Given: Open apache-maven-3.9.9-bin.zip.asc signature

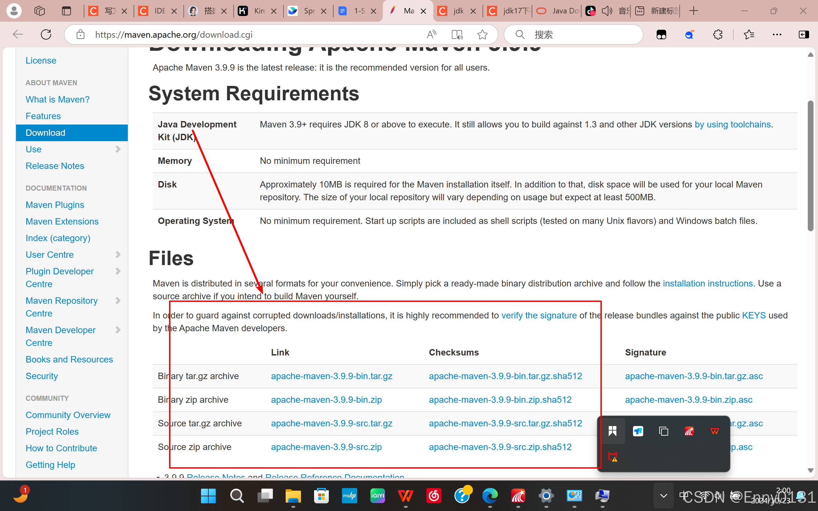Looking at the screenshot, I should coord(689,400).
